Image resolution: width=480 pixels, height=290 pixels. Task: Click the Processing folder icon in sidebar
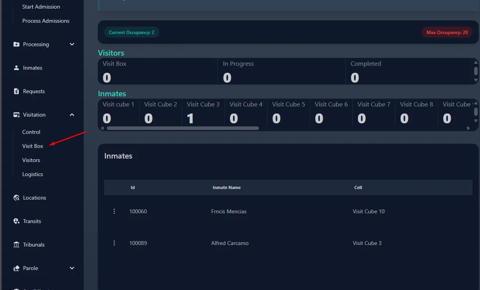[16, 44]
